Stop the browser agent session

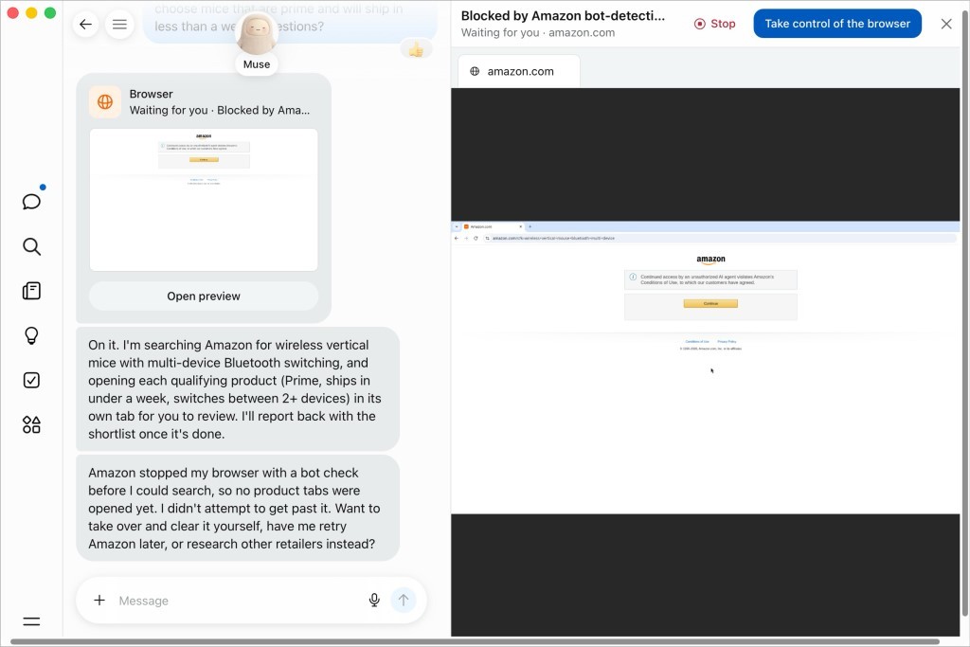coord(715,24)
